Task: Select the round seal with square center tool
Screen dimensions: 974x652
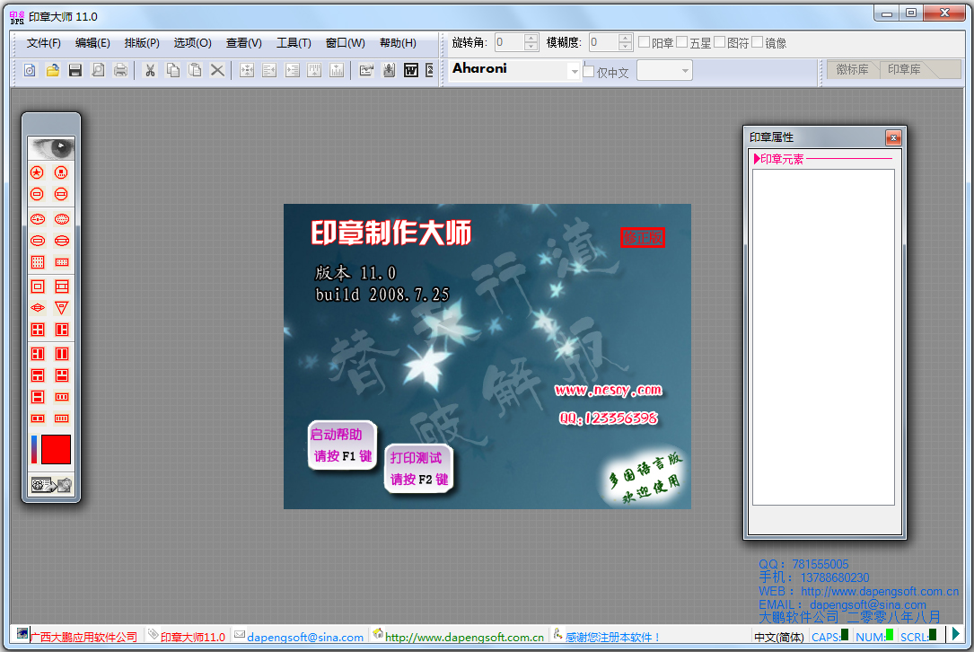Action: click(x=61, y=172)
